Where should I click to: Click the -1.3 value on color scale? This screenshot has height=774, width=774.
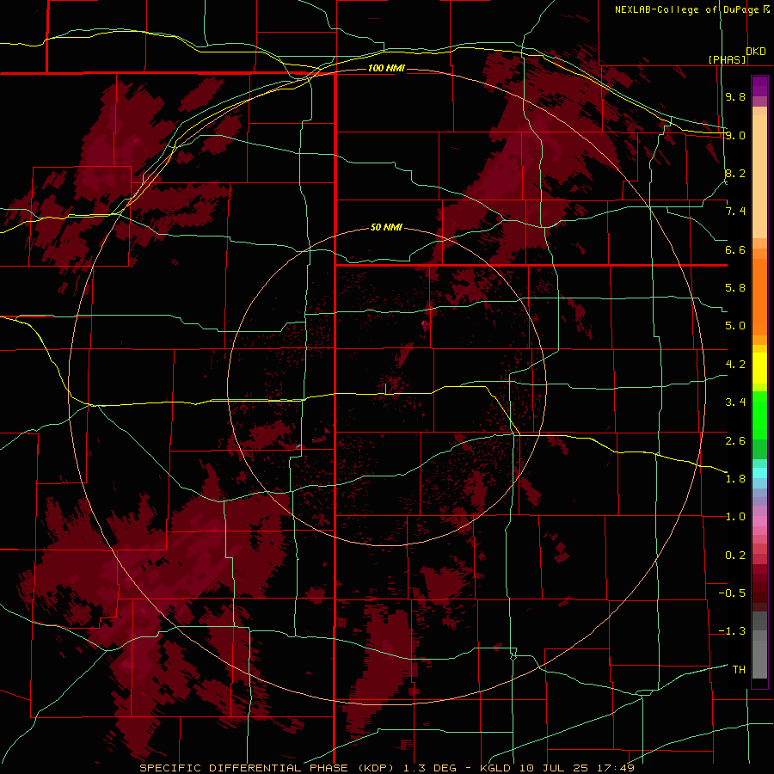[x=732, y=631]
